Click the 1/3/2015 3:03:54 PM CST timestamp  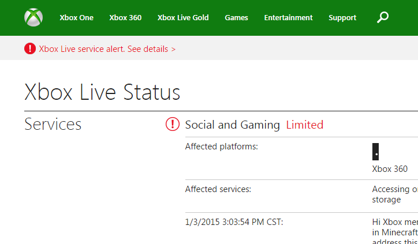pos(234,222)
